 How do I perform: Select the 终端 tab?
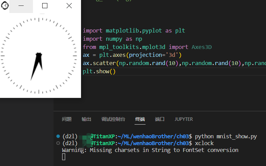tap(140, 119)
